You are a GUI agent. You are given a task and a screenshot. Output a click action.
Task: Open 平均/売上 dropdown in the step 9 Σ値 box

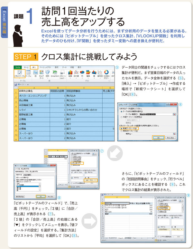[x=181, y=229]
